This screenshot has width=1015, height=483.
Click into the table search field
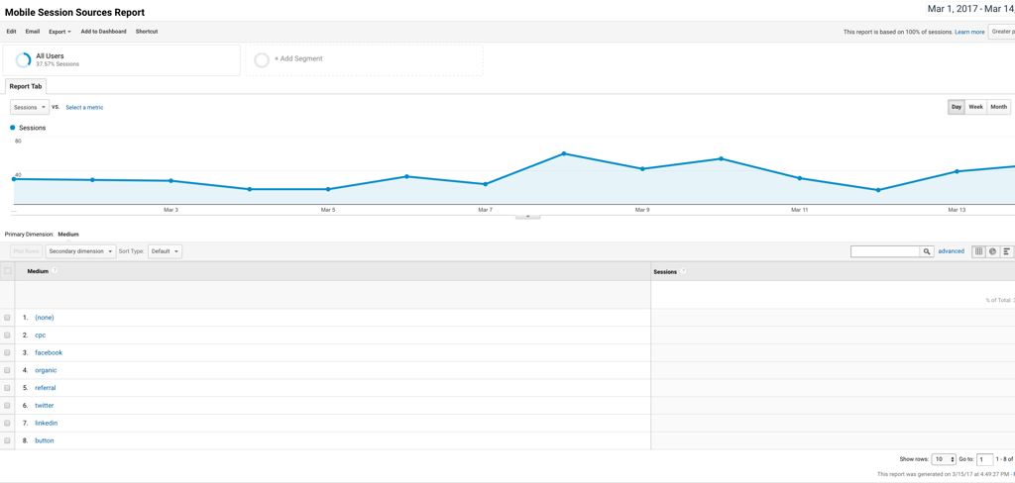coord(885,251)
